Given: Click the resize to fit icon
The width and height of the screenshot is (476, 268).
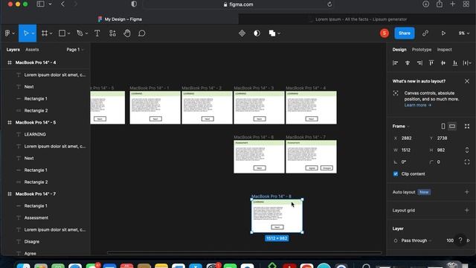Looking at the screenshot, I should [x=467, y=126].
